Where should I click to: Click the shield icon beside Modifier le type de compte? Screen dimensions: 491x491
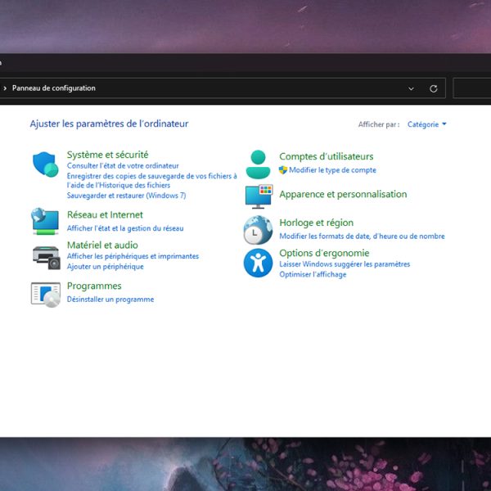pyautogui.click(x=283, y=170)
